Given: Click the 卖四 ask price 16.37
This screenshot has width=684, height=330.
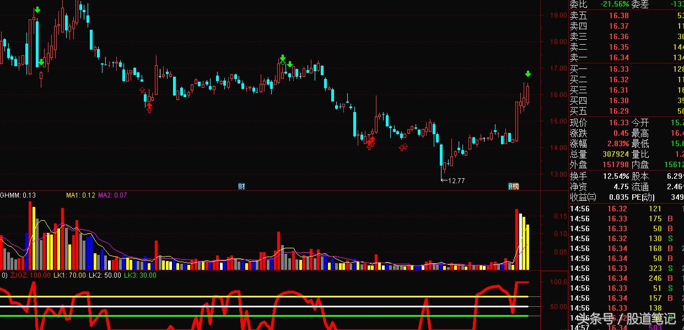Looking at the screenshot, I should pyautogui.click(x=619, y=26).
